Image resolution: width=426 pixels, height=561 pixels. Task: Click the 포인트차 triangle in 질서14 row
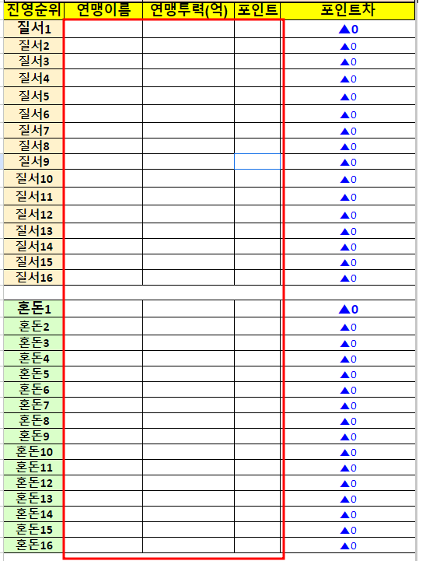click(x=344, y=247)
